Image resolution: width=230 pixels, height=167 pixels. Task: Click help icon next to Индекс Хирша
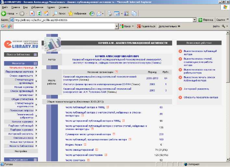coord(85,145)
